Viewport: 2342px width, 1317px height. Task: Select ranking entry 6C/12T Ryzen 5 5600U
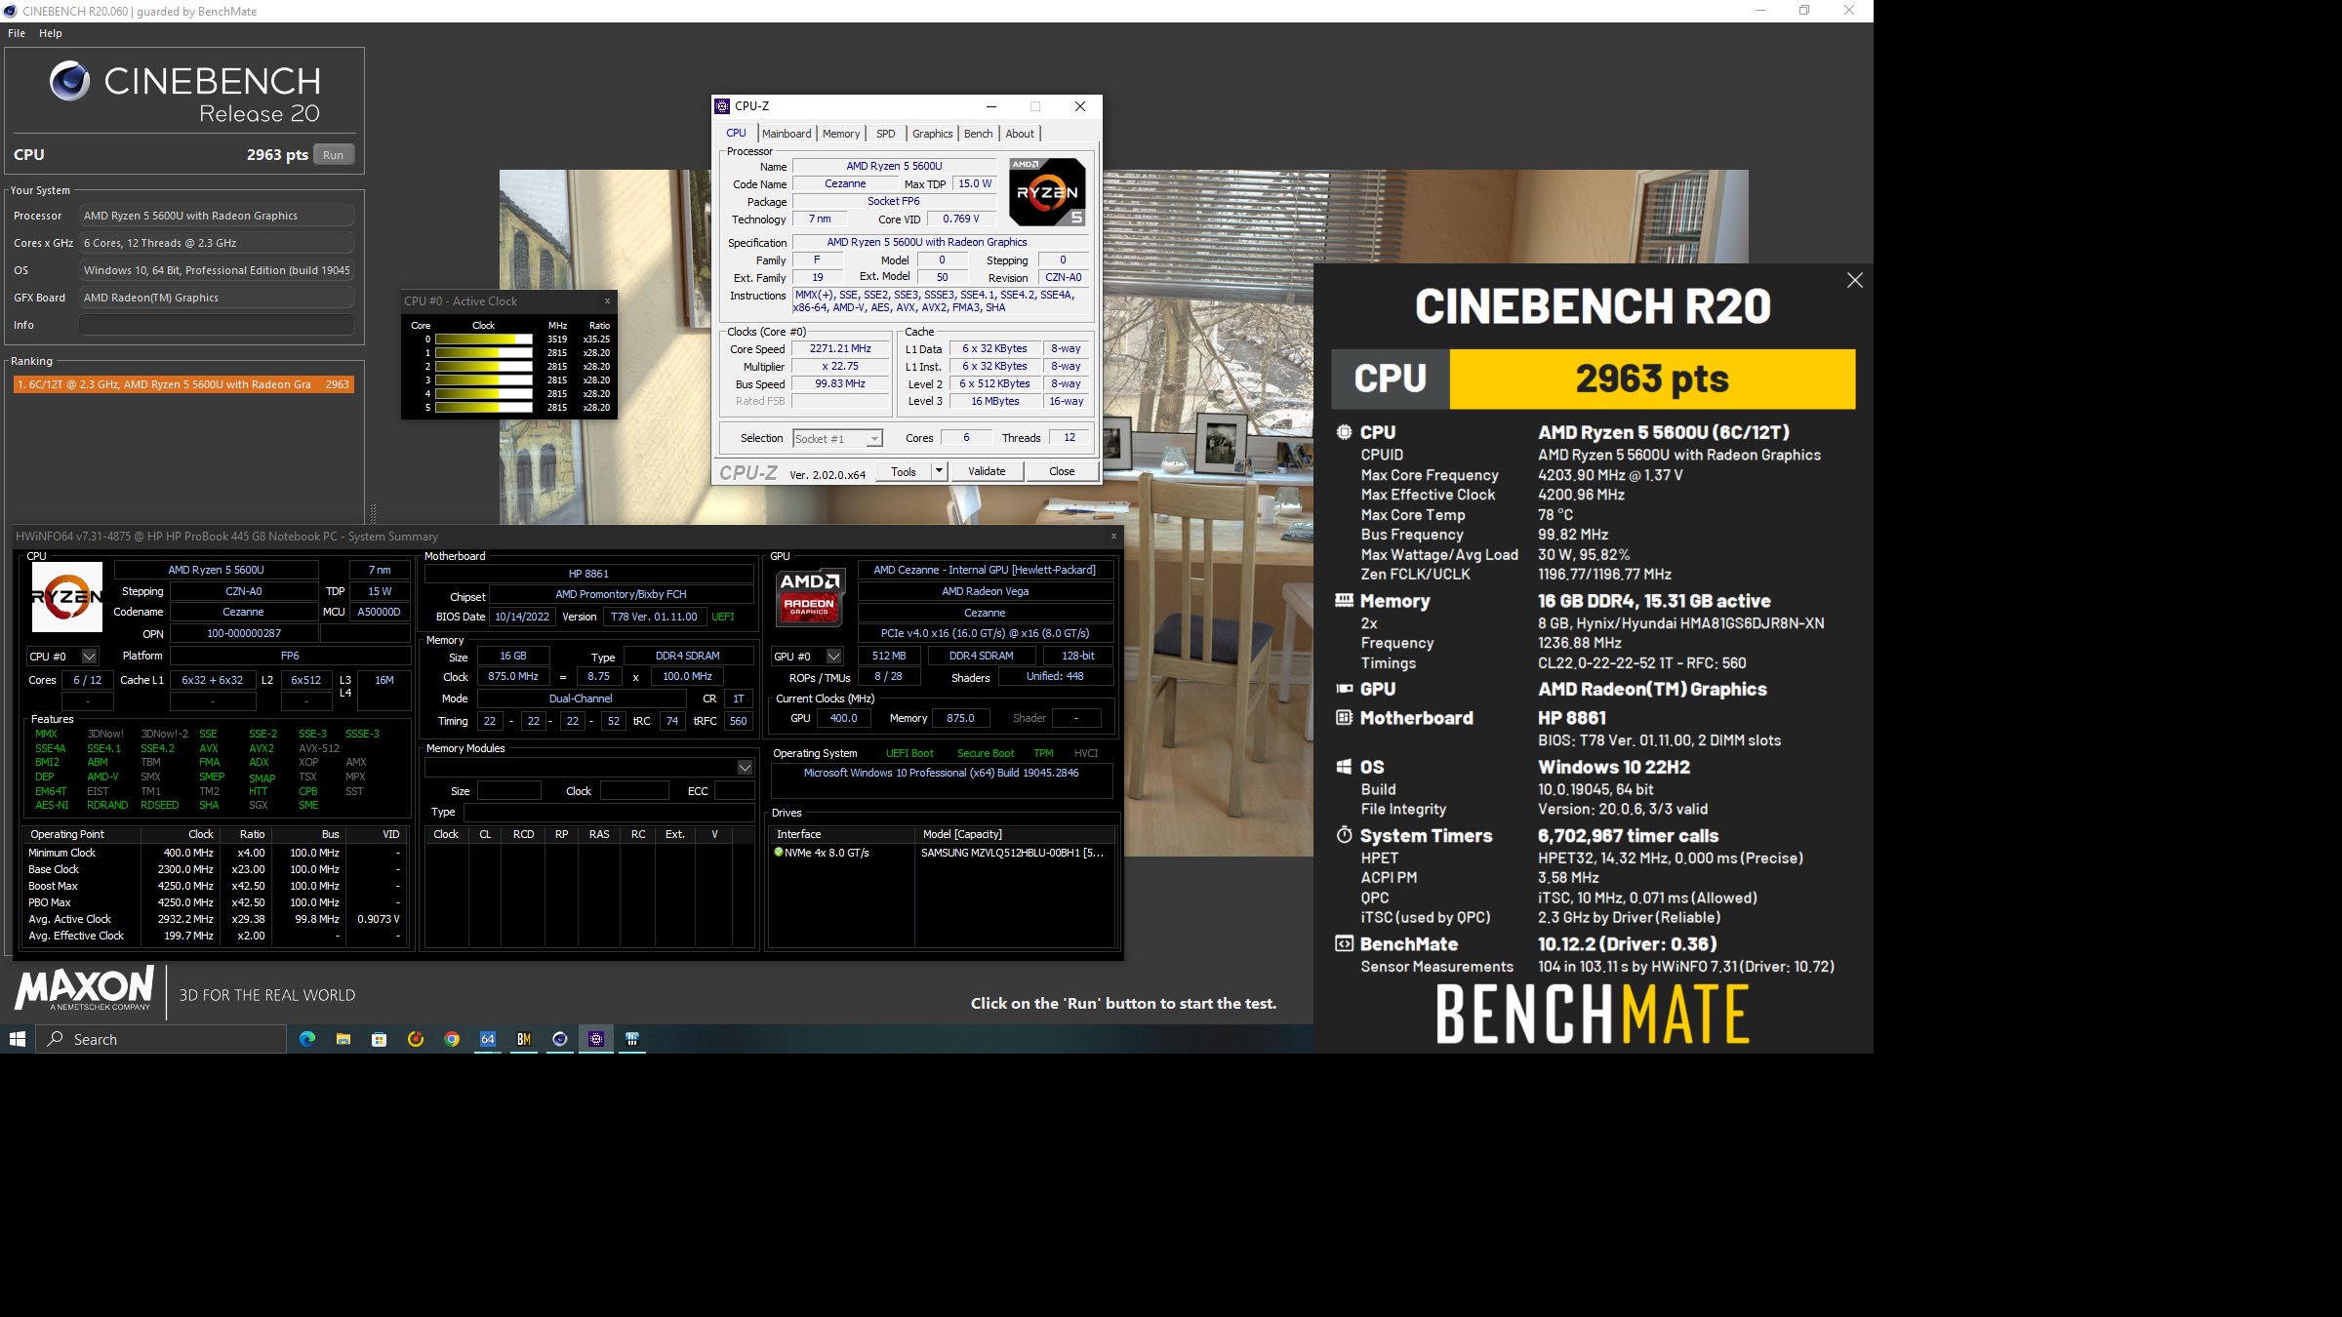pyautogui.click(x=183, y=384)
